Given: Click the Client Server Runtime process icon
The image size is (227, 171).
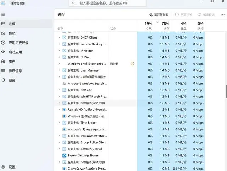Looking at the screenshot, I should click(64, 169).
